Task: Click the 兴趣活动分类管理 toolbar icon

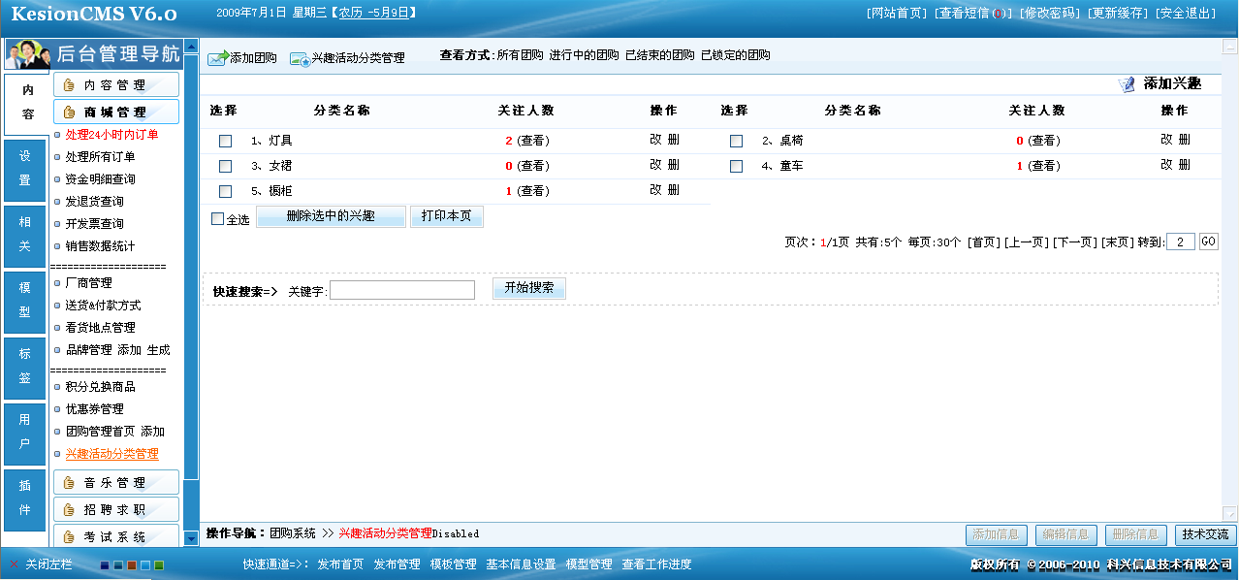Action: [300, 59]
